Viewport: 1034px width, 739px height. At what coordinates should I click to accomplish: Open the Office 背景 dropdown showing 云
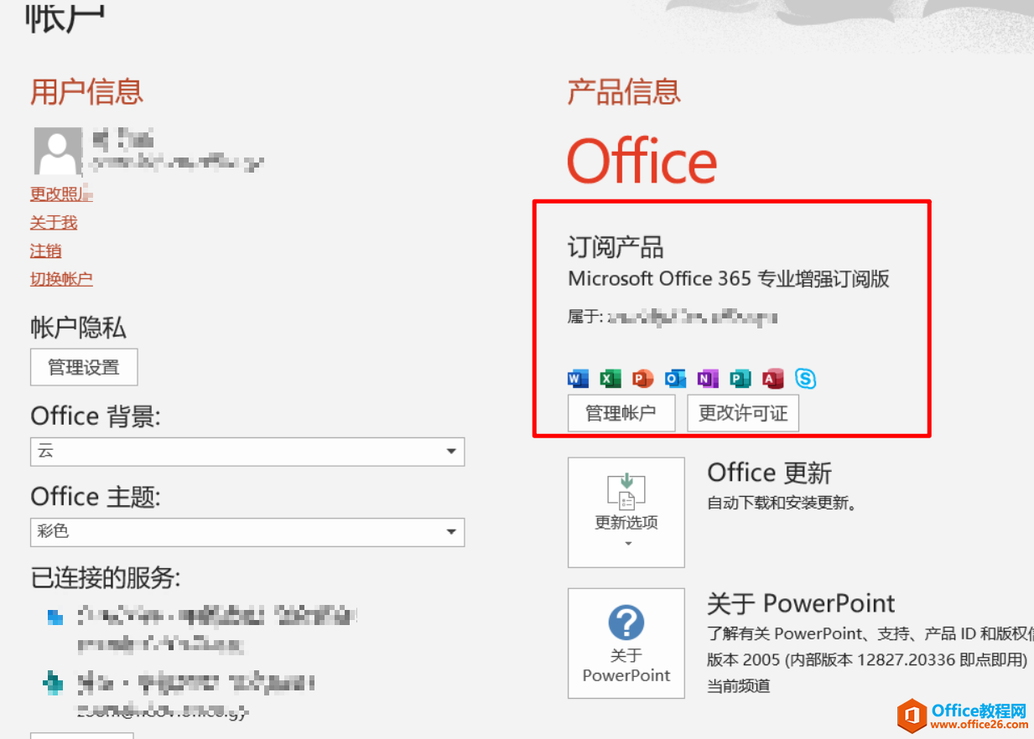(247, 452)
